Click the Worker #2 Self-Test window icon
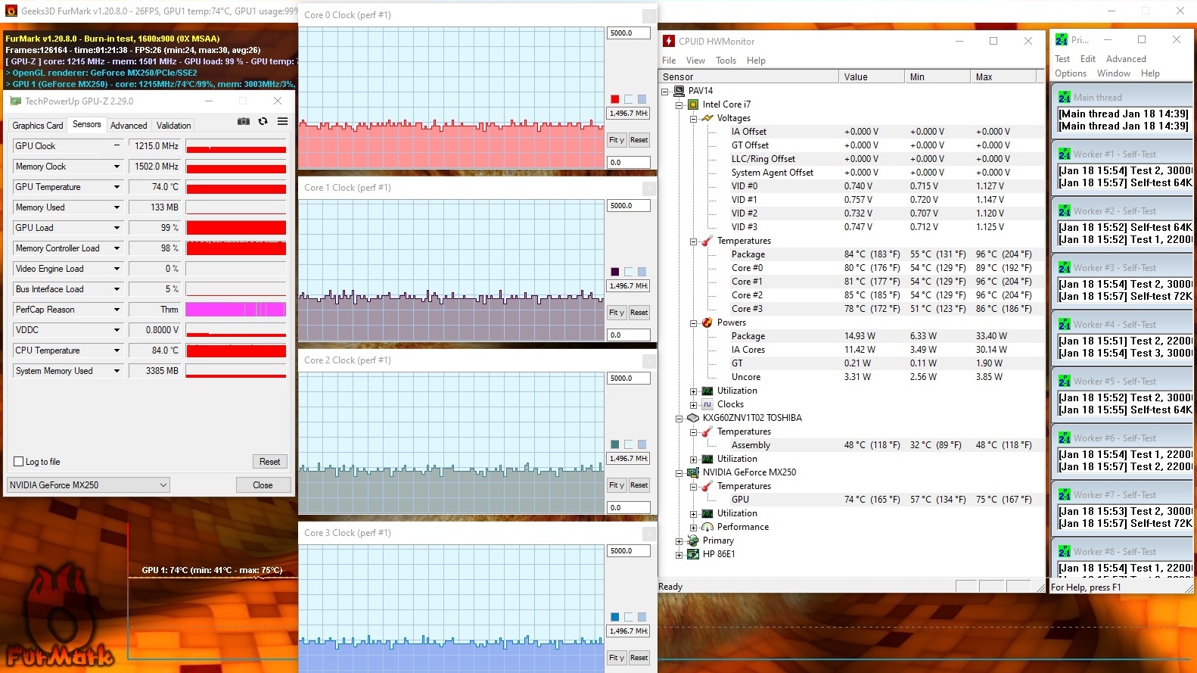Screen dimensions: 1197x673 [1064, 211]
